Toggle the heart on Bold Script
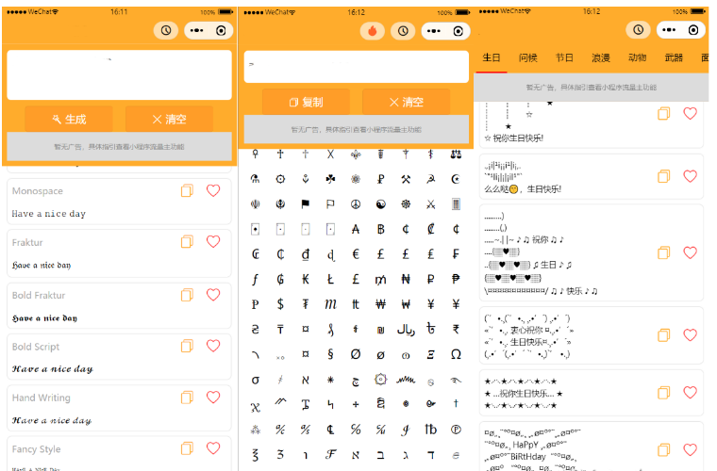Image resolution: width=717 pixels, height=471 pixels. pyautogui.click(x=213, y=346)
